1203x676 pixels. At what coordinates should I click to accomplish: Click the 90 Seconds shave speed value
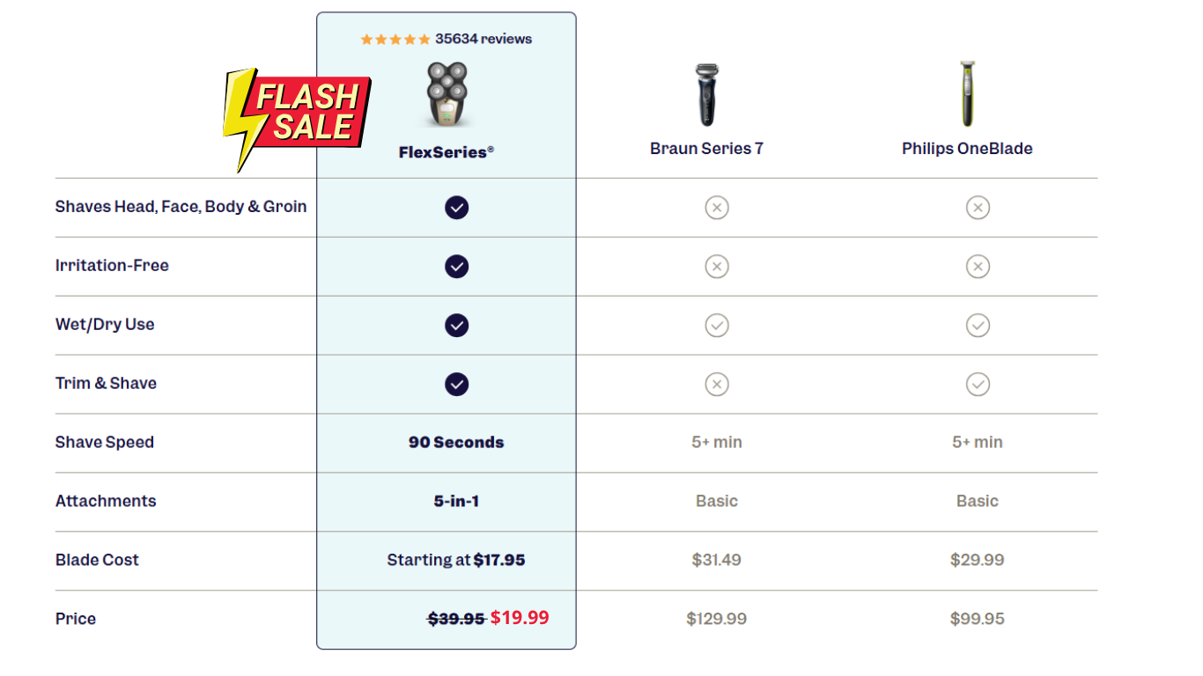click(456, 443)
